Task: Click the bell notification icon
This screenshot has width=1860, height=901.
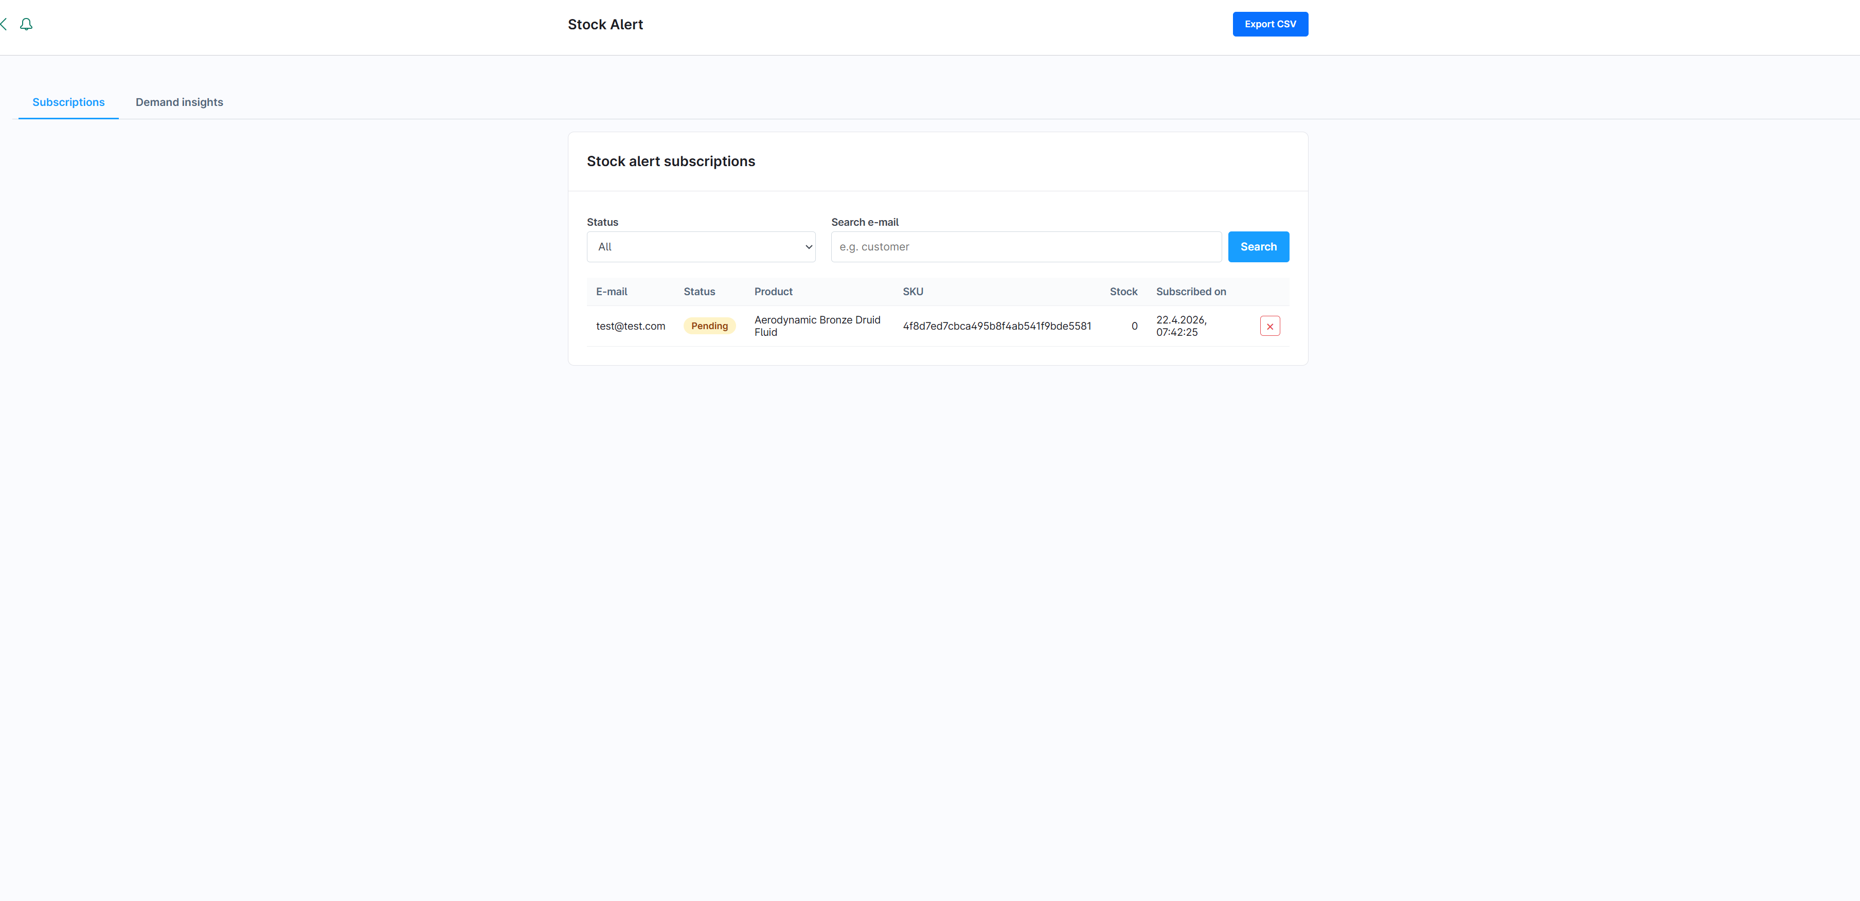Action: point(26,25)
